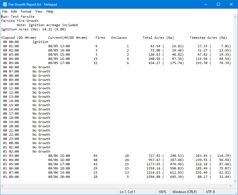Click date '08/05 13:00'
Image resolution: width=238 pixels, height=195 pixels.
59,46
